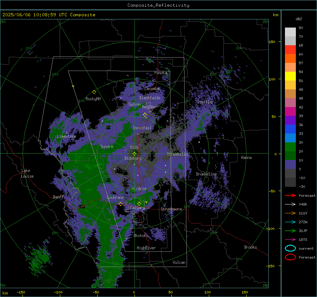Click the RedDeer city label
Viewport: 317px width, 297px height.
(x=149, y=107)
